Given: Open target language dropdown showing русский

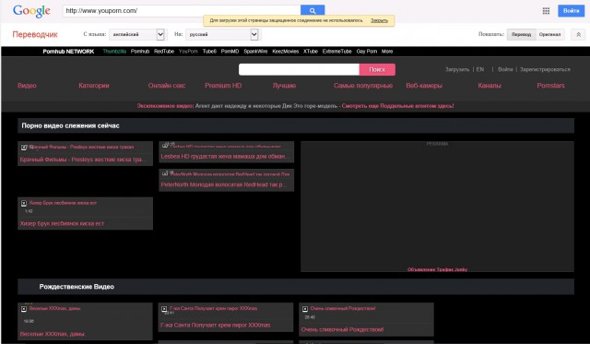Looking at the screenshot, I should click(x=222, y=34).
